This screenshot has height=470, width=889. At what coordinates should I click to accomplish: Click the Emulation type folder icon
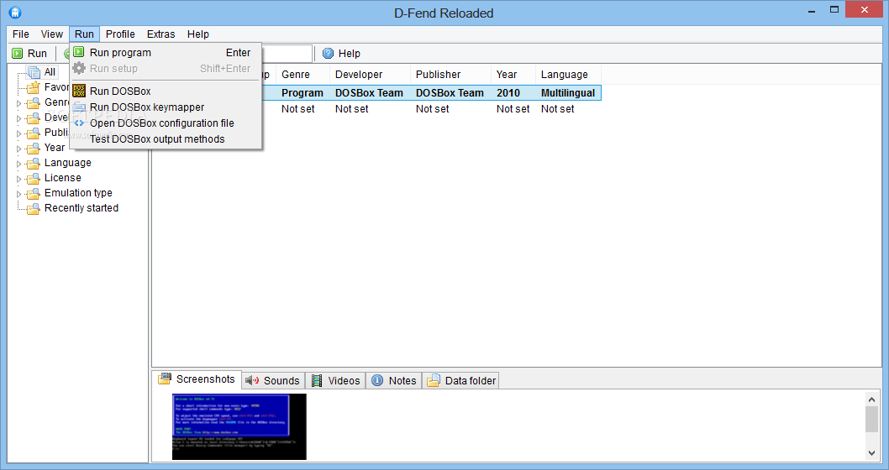click(x=34, y=194)
